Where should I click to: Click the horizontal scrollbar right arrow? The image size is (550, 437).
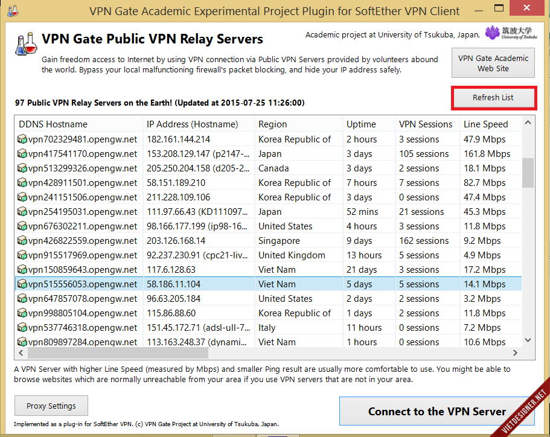point(515,353)
